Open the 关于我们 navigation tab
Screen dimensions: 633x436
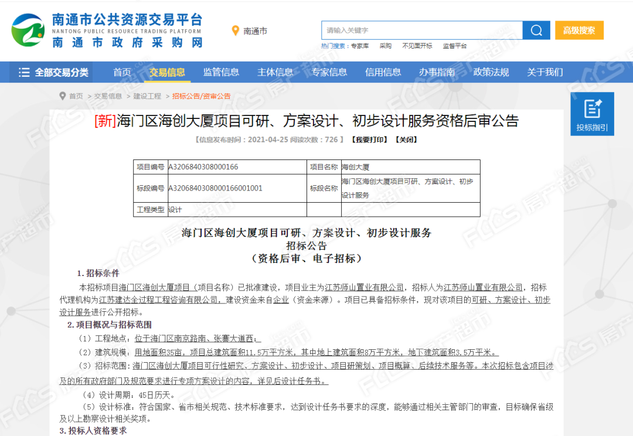coord(545,72)
